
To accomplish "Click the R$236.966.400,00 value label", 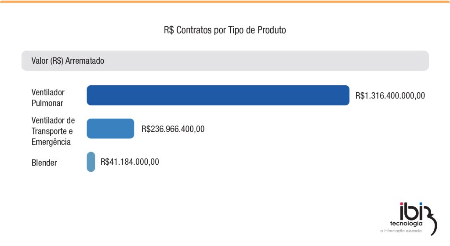I will tap(173, 129).
